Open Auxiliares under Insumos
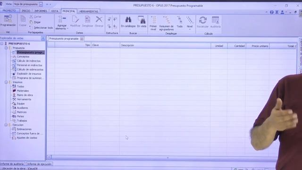This screenshot has width=302, height=170. (x=22, y=108)
